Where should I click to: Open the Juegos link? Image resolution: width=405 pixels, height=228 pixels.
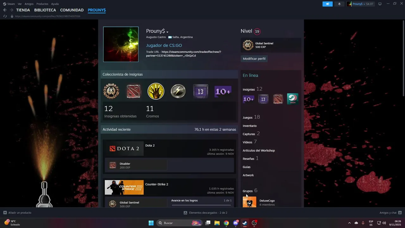coord(247,117)
